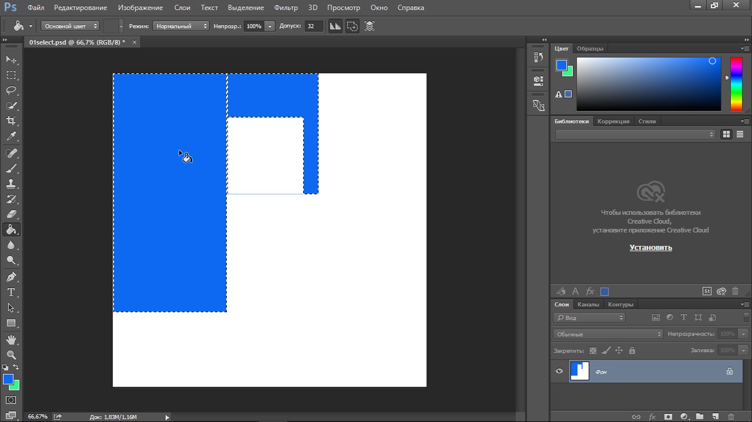Screen dimensions: 752x422
Task: Select the Pen tool
Action: coord(11,276)
